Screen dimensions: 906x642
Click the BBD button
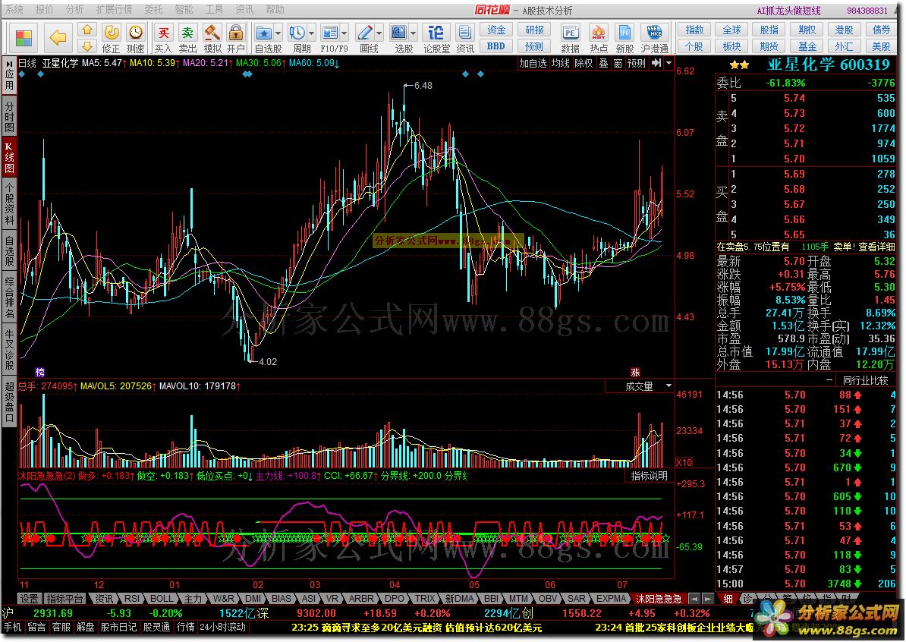click(495, 46)
